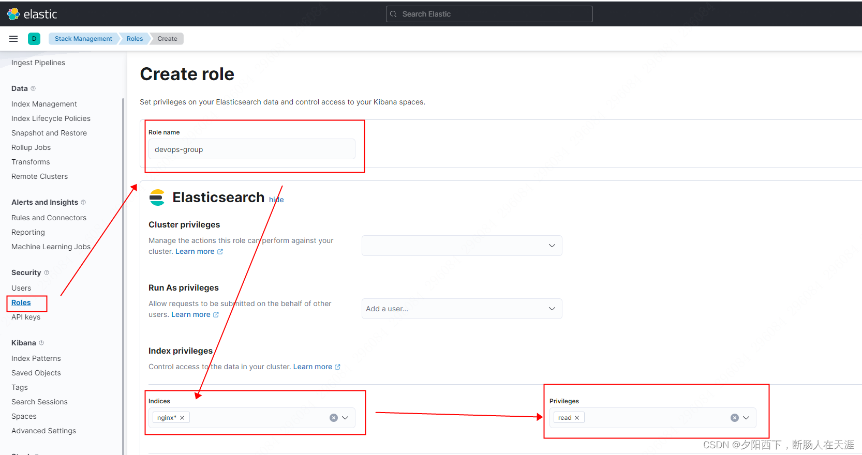This screenshot has width=862, height=455.
Task: Click Learn more under Run As privileges
Action: click(x=190, y=314)
